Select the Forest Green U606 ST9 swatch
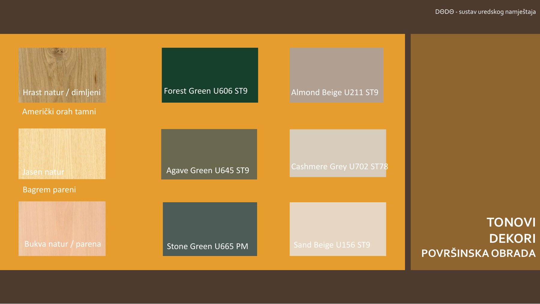 [x=210, y=75]
